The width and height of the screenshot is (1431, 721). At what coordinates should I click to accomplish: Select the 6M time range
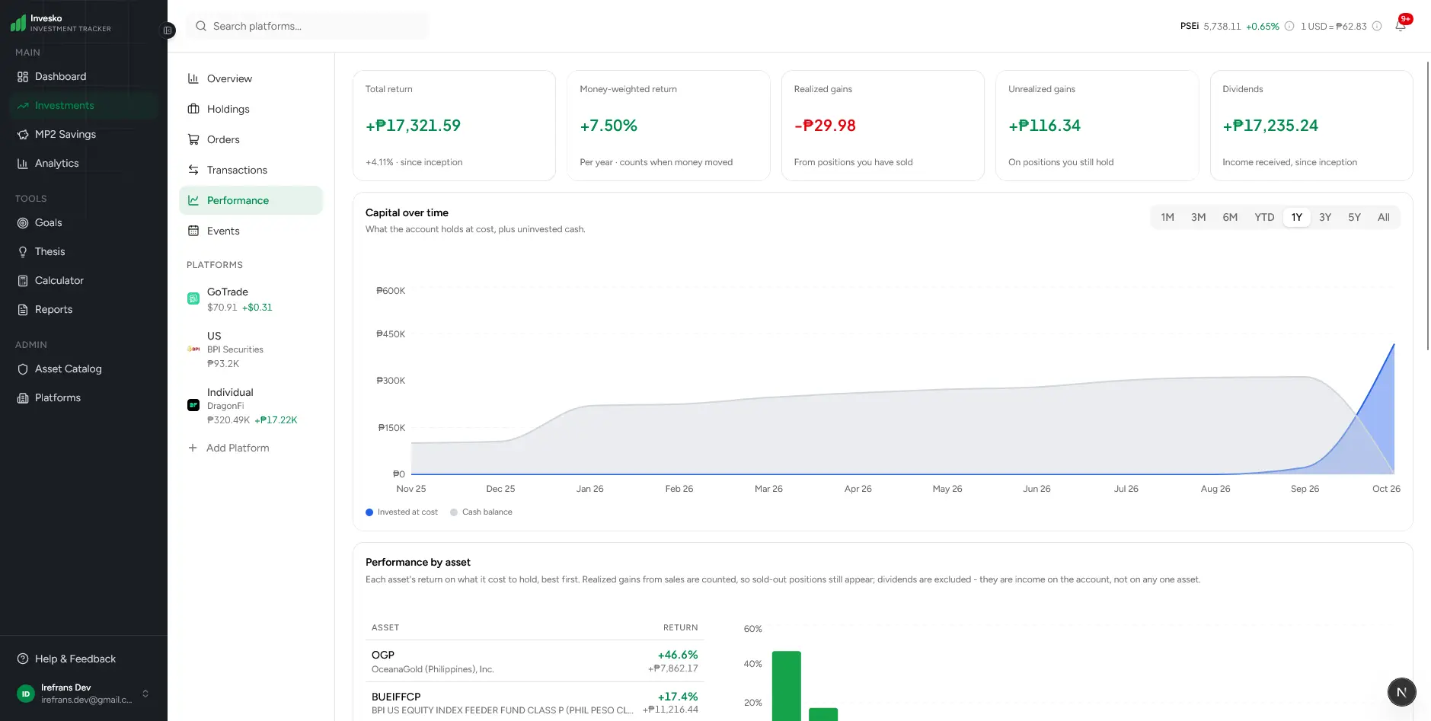[x=1230, y=218]
